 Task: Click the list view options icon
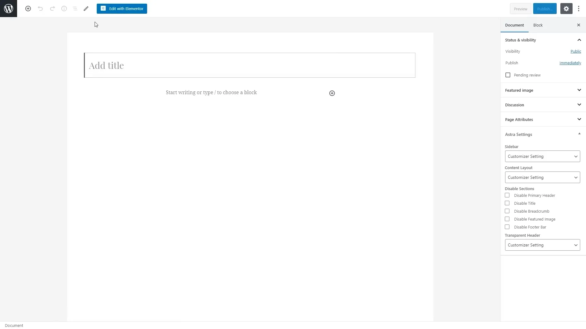click(75, 9)
